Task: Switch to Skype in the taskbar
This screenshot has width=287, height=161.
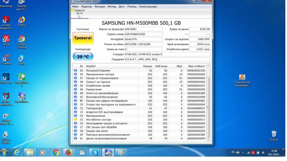Action: (x=95, y=152)
